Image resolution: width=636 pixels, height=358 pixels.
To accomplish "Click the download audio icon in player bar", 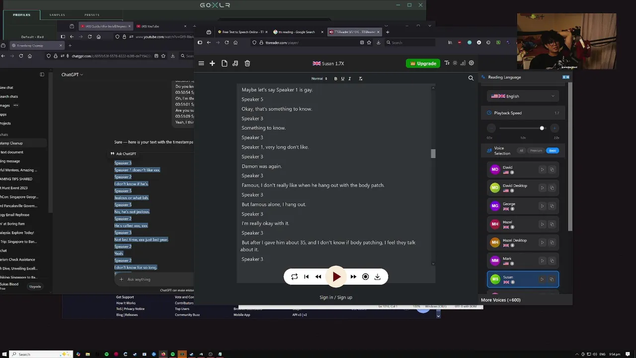I will coord(377,277).
